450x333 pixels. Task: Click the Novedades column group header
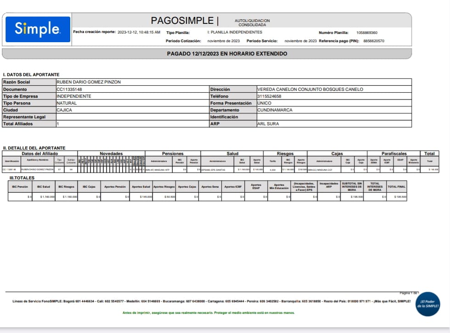coord(111,154)
